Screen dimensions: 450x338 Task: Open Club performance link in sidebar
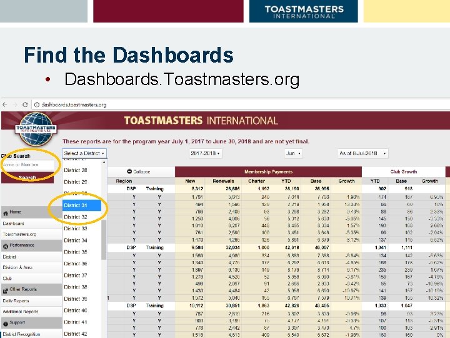coord(7,279)
